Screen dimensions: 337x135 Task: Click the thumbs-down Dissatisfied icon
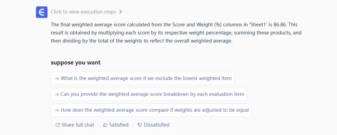(x=140, y=125)
